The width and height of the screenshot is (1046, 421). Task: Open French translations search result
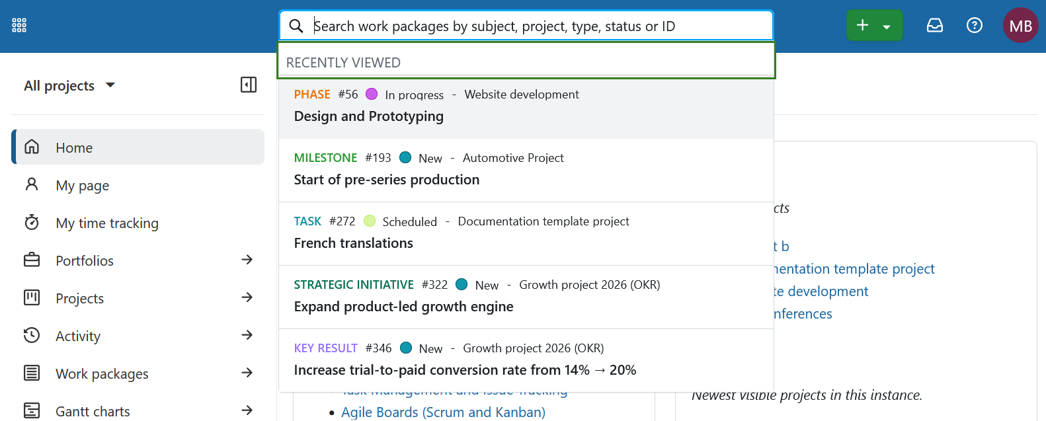tap(526, 234)
